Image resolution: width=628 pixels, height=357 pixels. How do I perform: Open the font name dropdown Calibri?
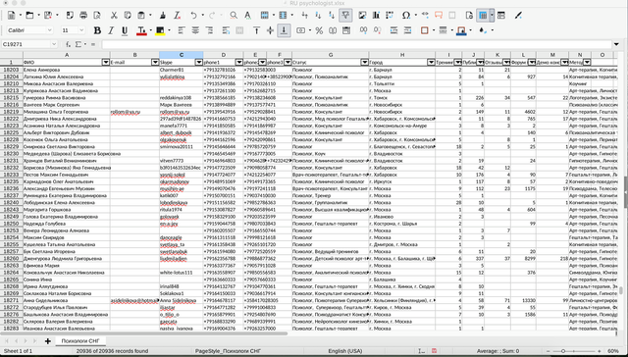(x=50, y=30)
